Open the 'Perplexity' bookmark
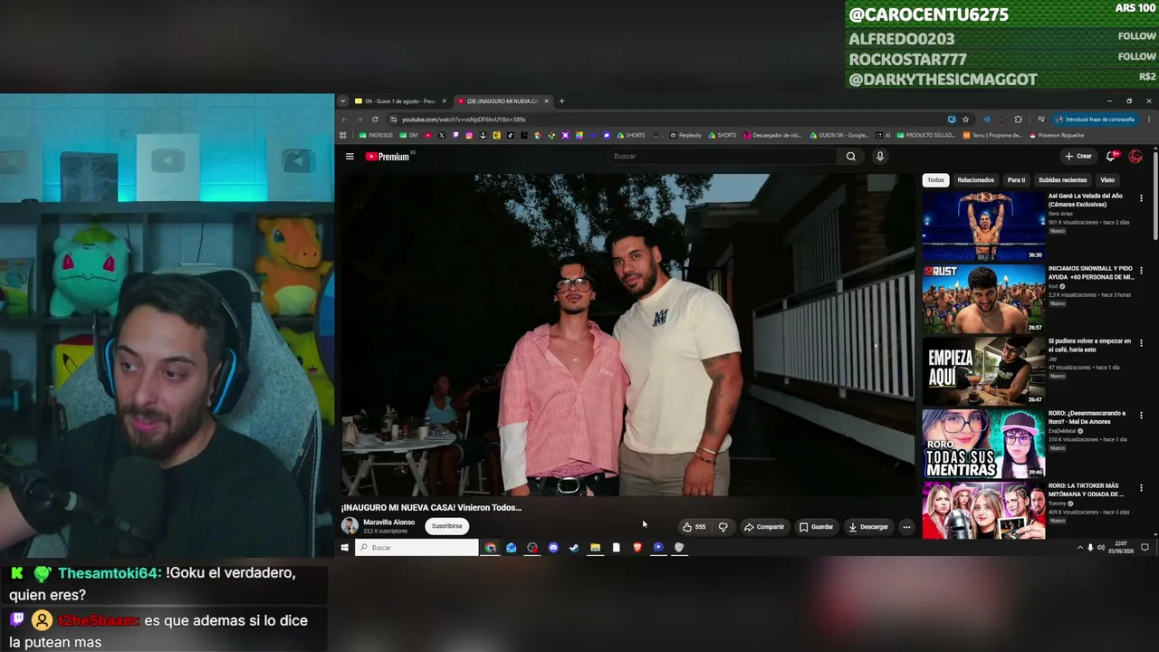This screenshot has width=1159, height=652. click(685, 136)
